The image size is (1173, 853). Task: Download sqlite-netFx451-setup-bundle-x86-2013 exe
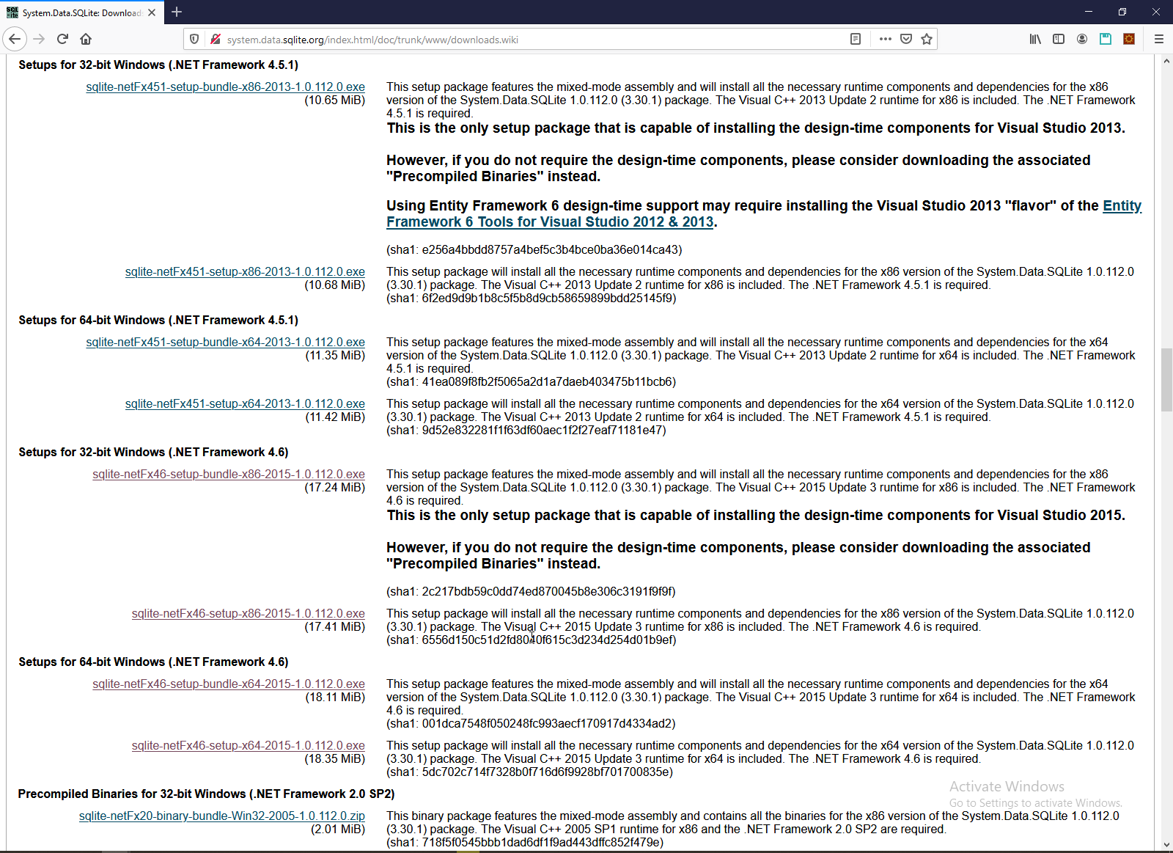(x=225, y=87)
